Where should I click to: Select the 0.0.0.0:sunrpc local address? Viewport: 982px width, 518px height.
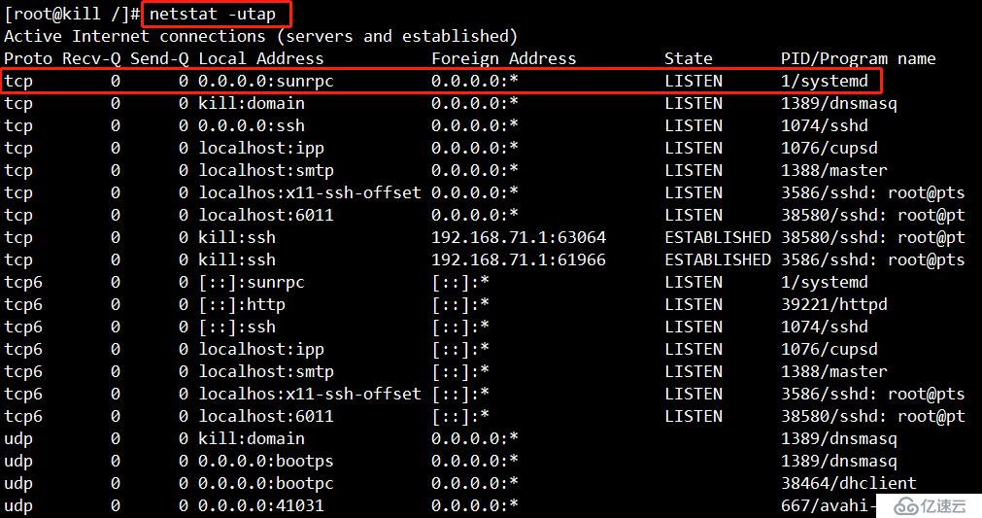(265, 82)
